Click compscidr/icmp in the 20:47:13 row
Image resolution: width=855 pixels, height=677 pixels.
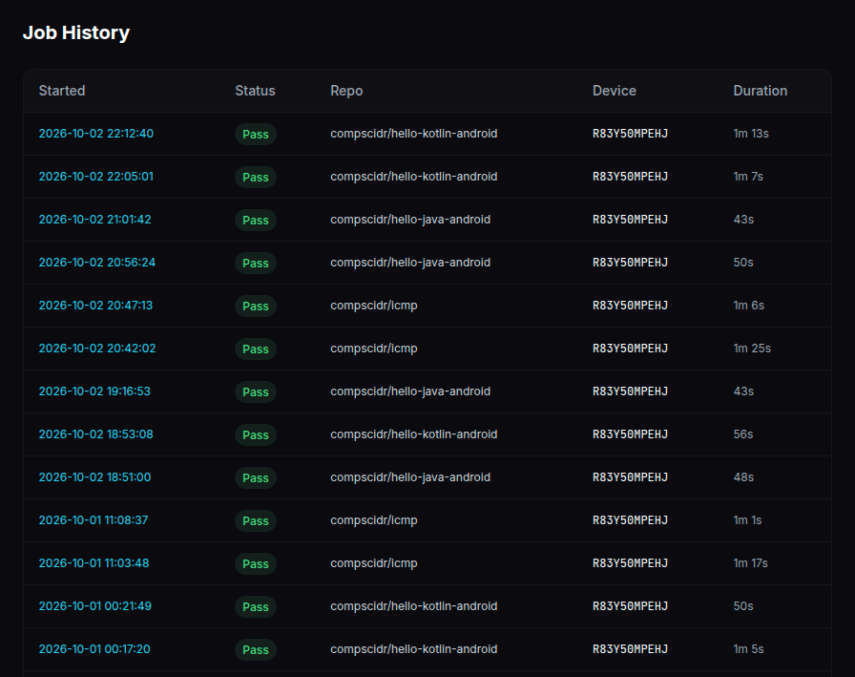374,306
